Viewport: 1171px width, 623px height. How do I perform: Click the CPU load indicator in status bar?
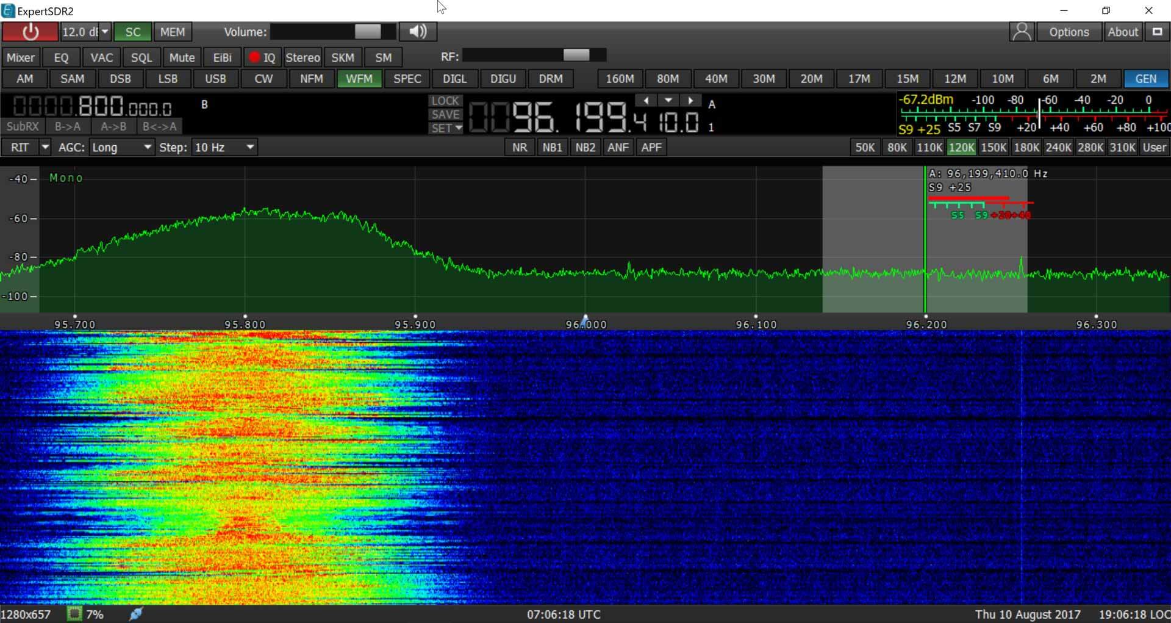pyautogui.click(x=74, y=614)
